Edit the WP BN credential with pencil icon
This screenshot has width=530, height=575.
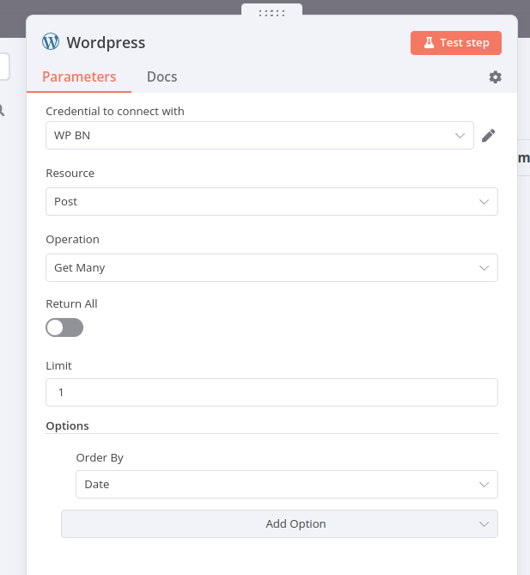click(x=488, y=135)
